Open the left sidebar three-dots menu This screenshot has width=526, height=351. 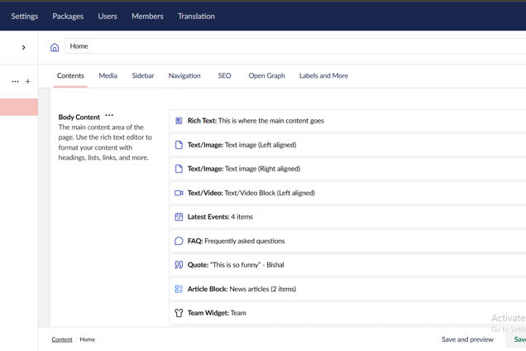tap(15, 82)
